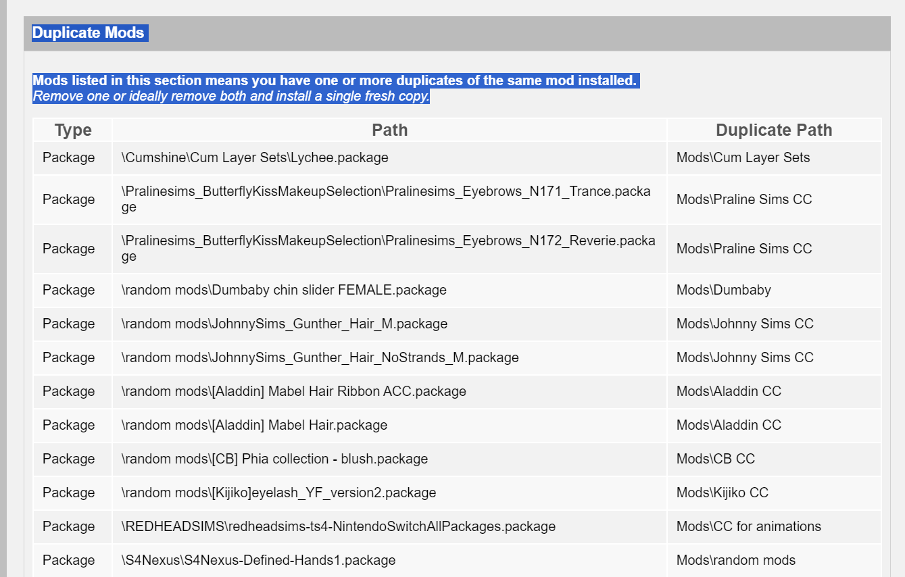
Task: Click Package type cell in Kijiko eyelash row
Action: [x=73, y=493]
